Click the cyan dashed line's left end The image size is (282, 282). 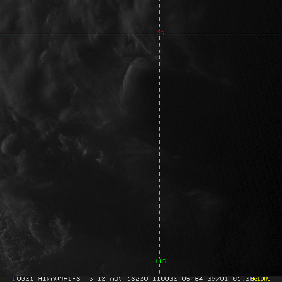pyautogui.click(x=1, y=34)
